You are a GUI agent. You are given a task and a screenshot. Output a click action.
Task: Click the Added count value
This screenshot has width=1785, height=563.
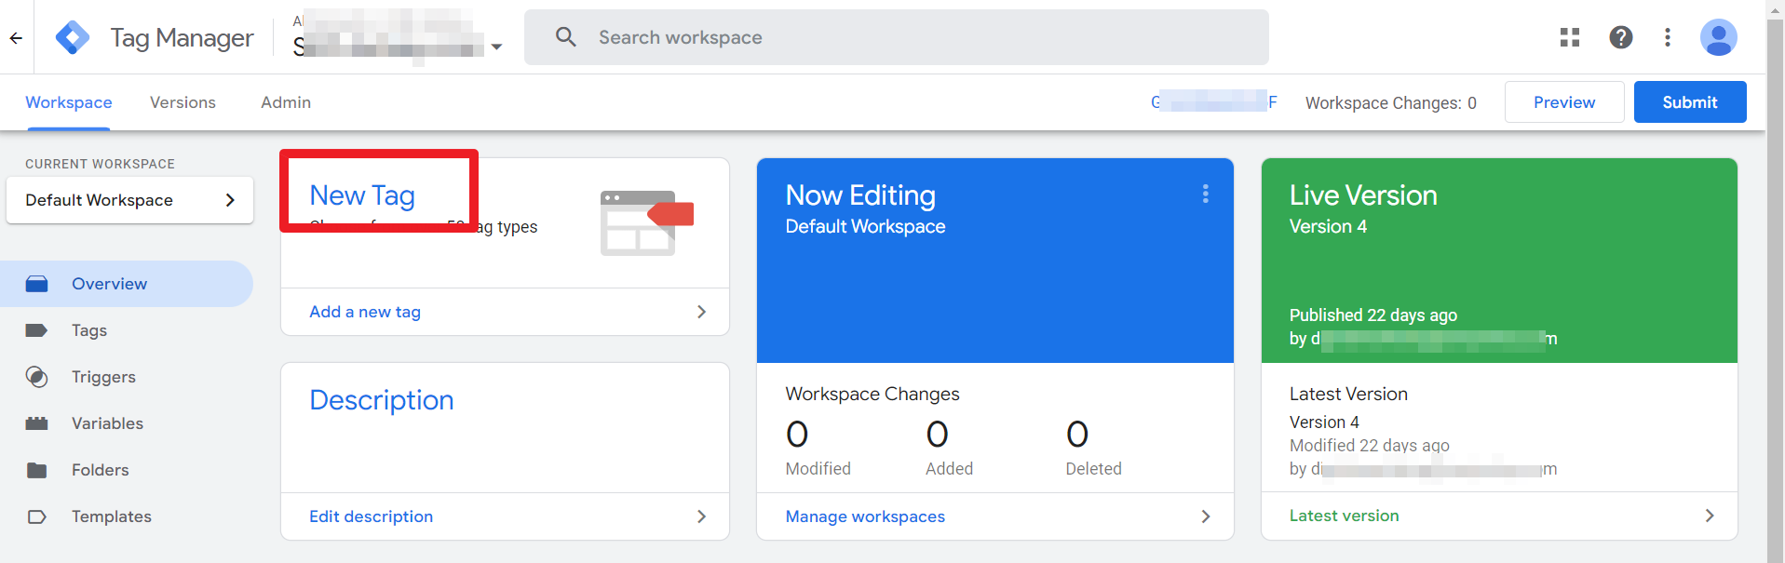pyautogui.click(x=937, y=435)
